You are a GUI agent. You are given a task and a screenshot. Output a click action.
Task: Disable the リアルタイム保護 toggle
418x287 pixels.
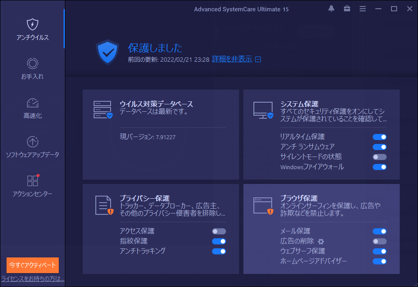(x=379, y=137)
